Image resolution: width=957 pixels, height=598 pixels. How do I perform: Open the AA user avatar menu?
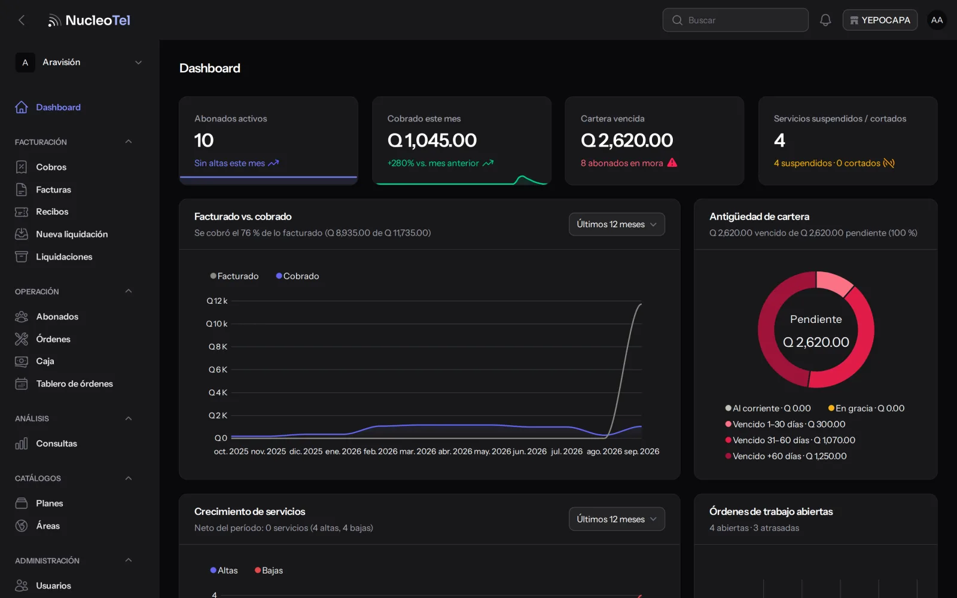pos(937,20)
